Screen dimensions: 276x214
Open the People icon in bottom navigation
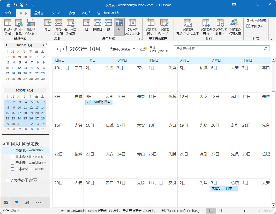point(27,203)
